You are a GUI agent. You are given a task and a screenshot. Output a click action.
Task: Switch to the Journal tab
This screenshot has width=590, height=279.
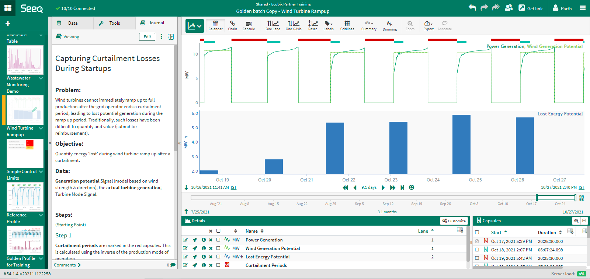coord(156,23)
